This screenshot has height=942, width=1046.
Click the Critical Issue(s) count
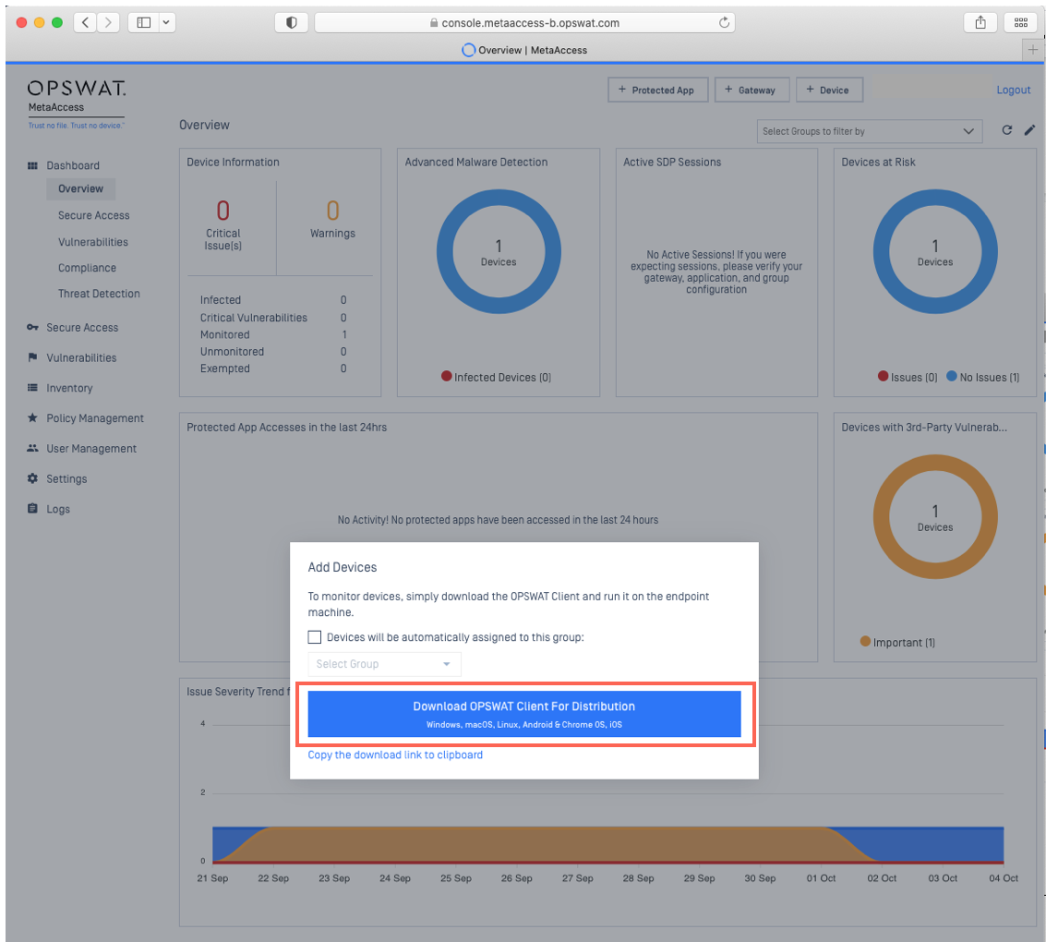coord(223,211)
